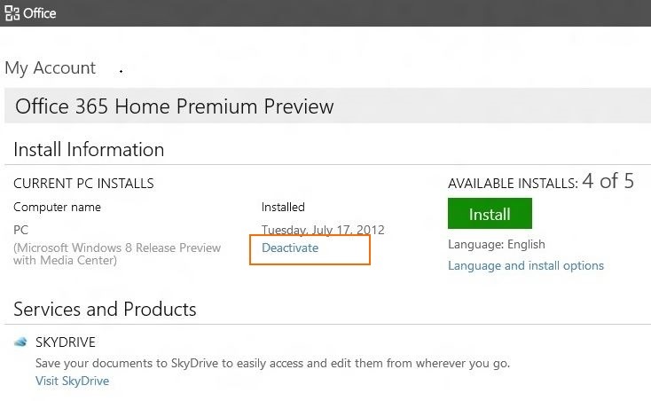Click the SkyDrive cloud icon
Image resolution: width=651 pixels, height=401 pixels.
point(20,342)
